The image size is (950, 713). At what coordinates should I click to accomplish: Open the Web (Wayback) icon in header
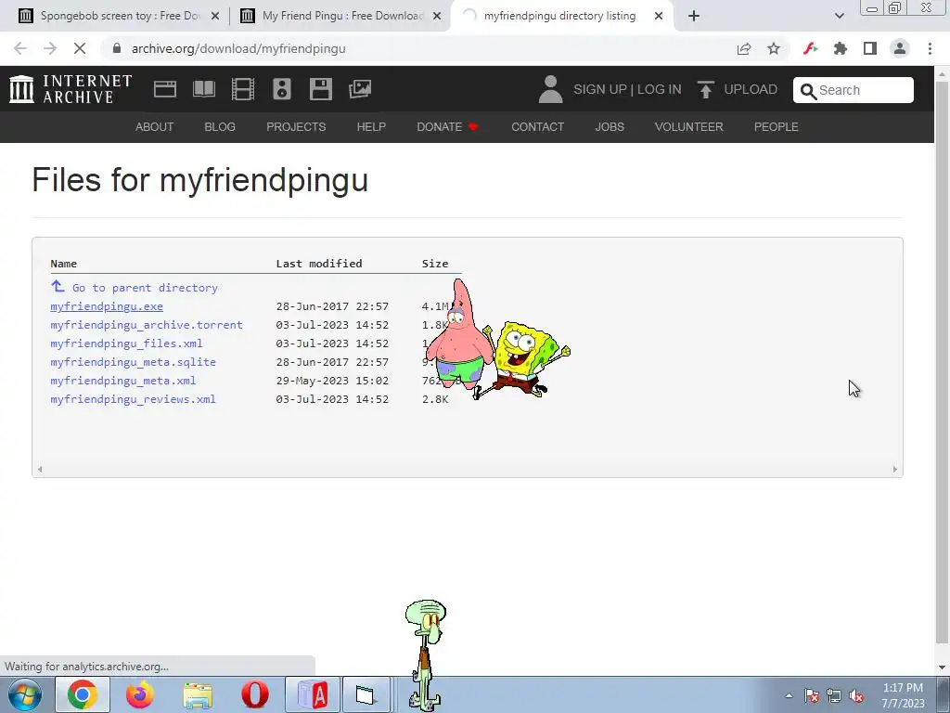(x=165, y=89)
